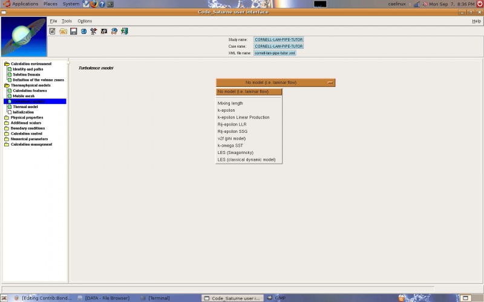Expand the Physical properties folder
Viewport: 484px width, 302px height.
tap(7, 118)
